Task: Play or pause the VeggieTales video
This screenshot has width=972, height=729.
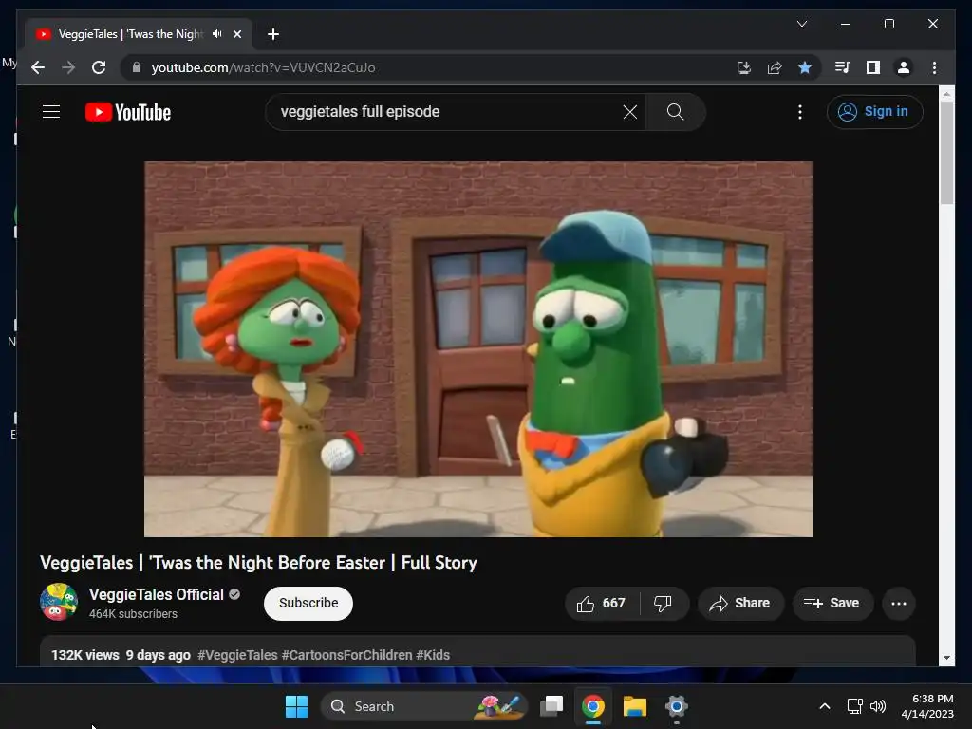Action: coord(478,349)
